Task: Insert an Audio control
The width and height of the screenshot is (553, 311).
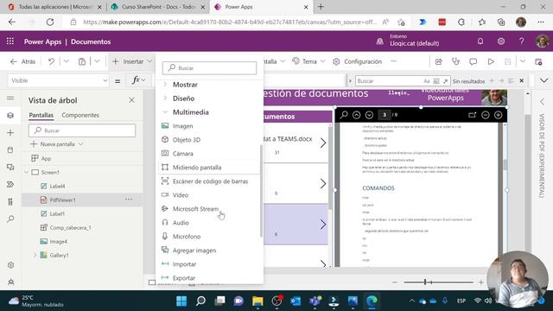Action: tap(181, 223)
